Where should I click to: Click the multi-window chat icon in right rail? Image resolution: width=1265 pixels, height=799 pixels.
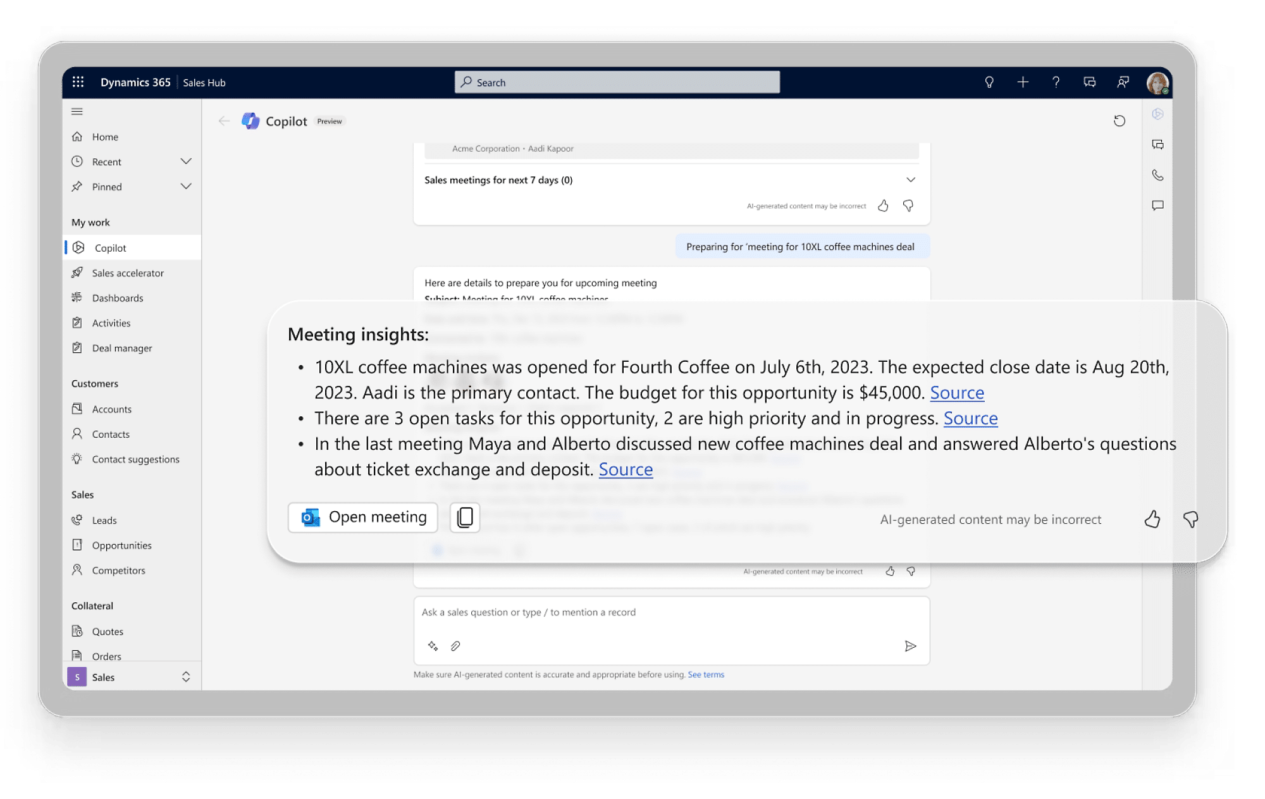(1157, 145)
